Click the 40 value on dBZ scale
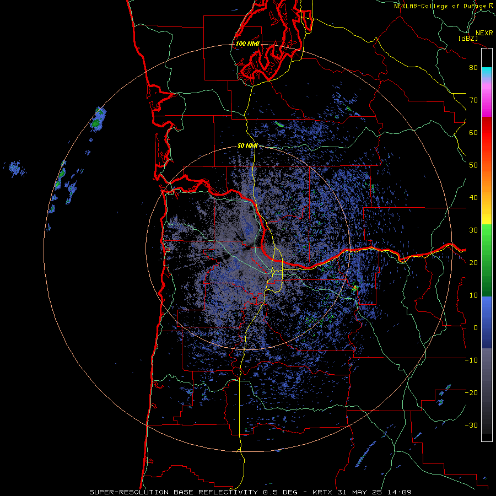 click(473, 198)
